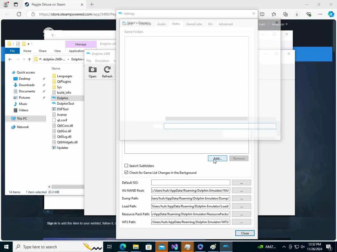
Task: Open Edge favorites star icon
Action: 274,14
